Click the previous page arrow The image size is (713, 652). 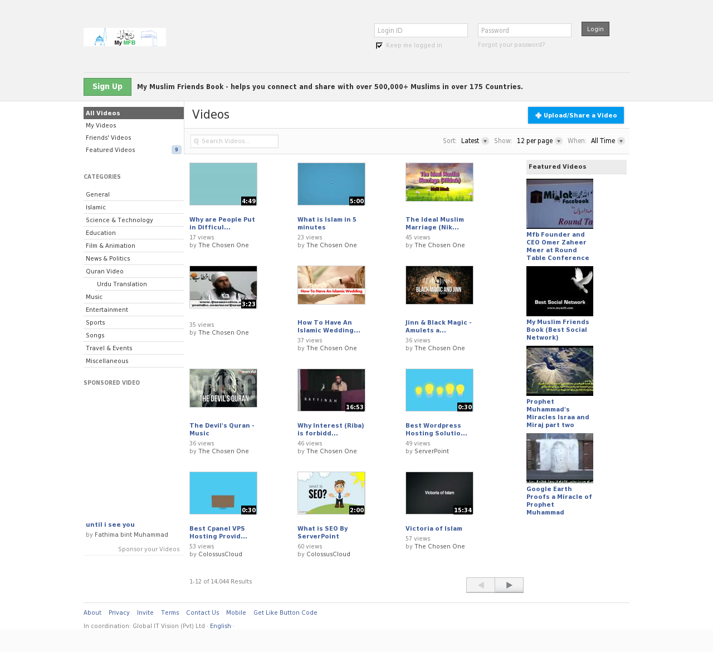[x=481, y=585]
